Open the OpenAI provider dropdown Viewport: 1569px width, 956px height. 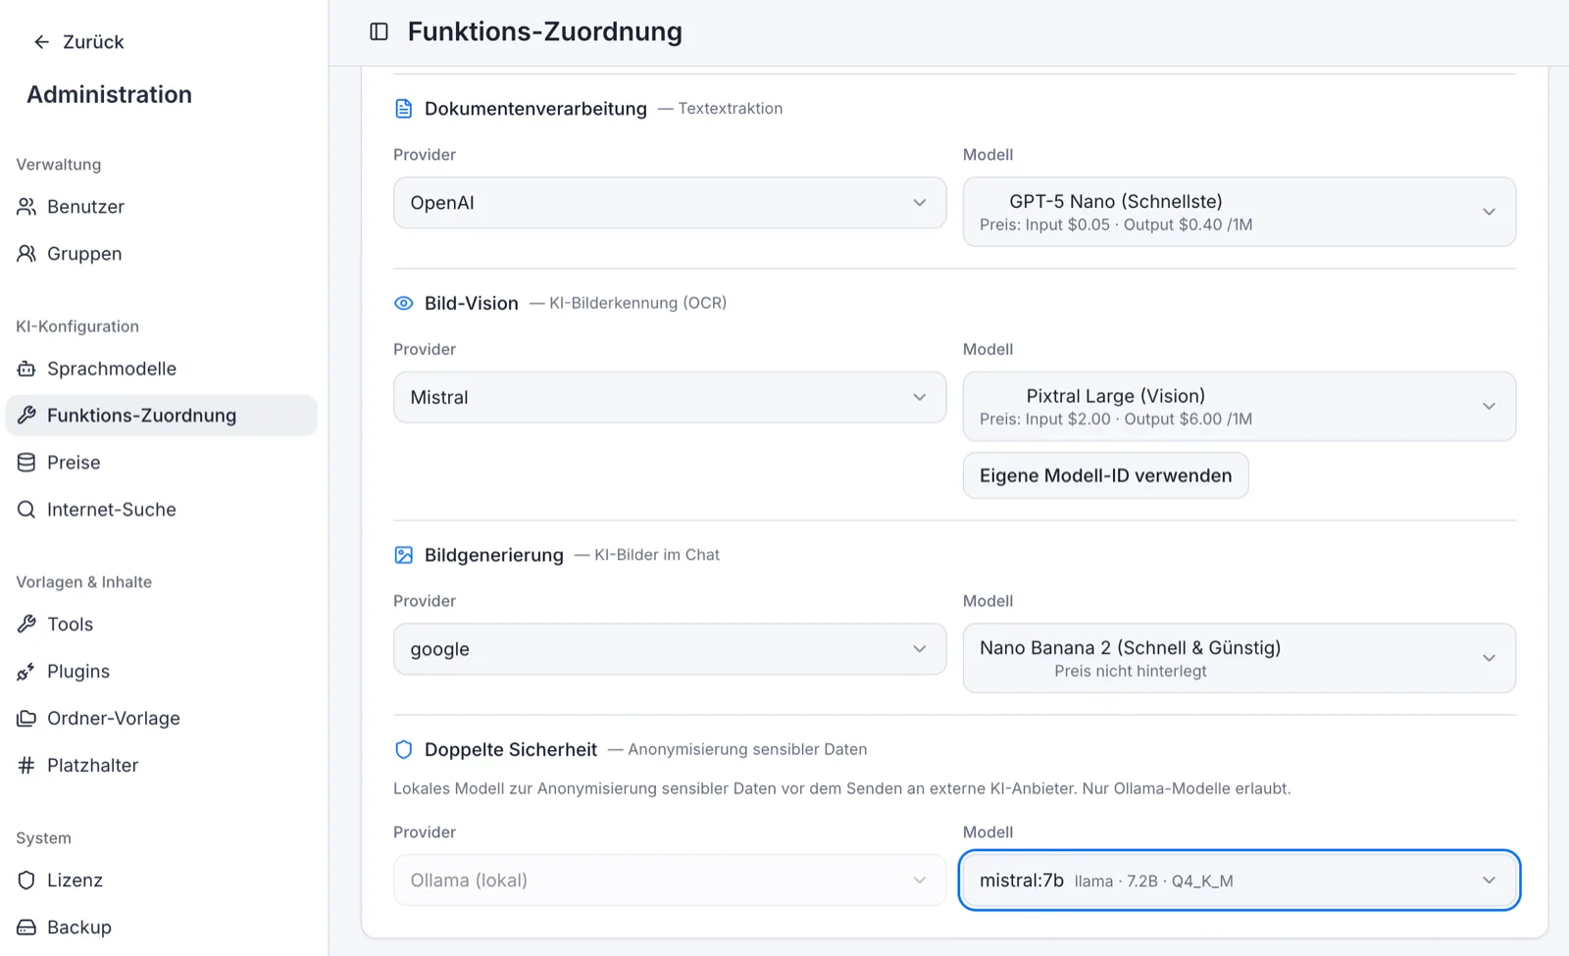(x=670, y=203)
